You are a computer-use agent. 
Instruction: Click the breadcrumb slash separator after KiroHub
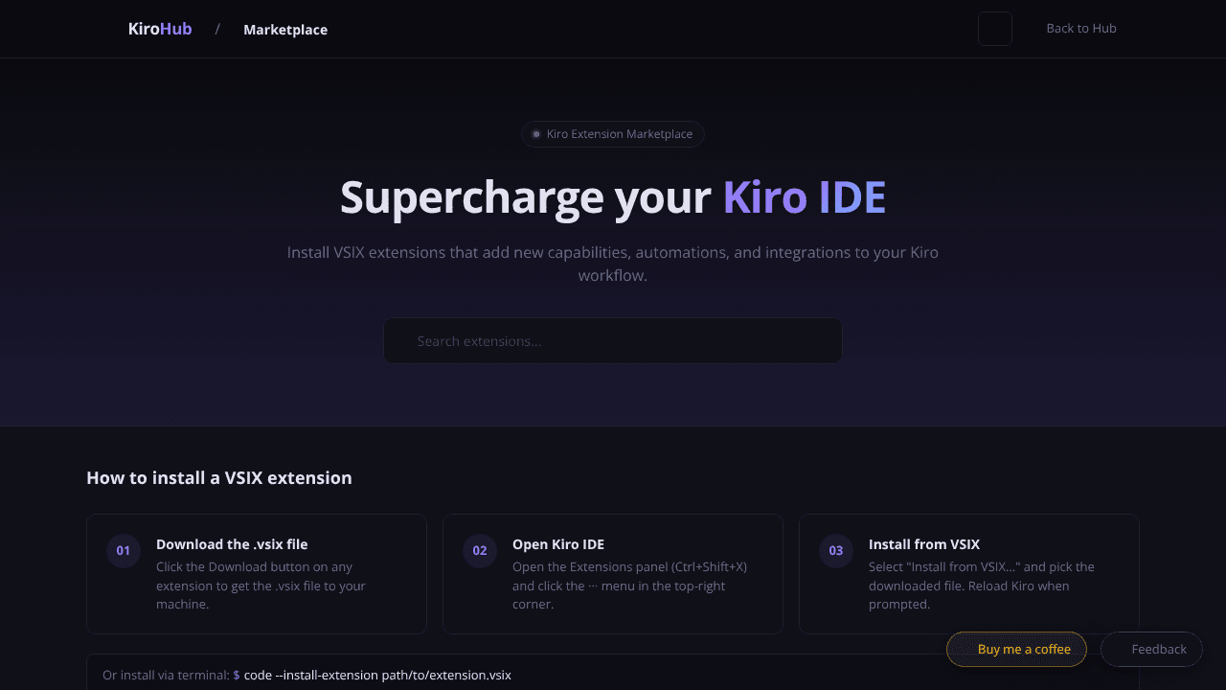coord(217,29)
